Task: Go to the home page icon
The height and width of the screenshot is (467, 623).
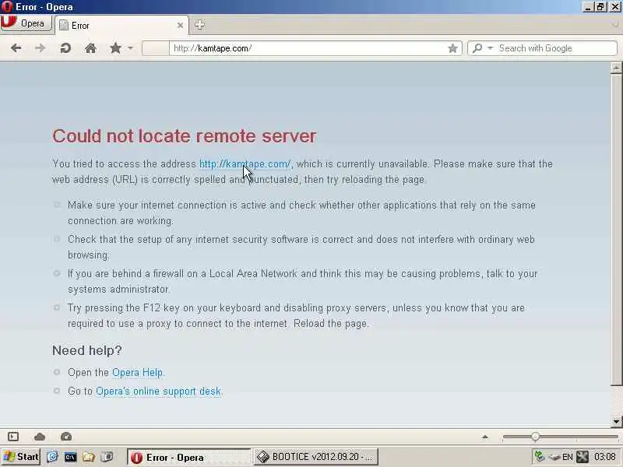Action: tap(90, 48)
